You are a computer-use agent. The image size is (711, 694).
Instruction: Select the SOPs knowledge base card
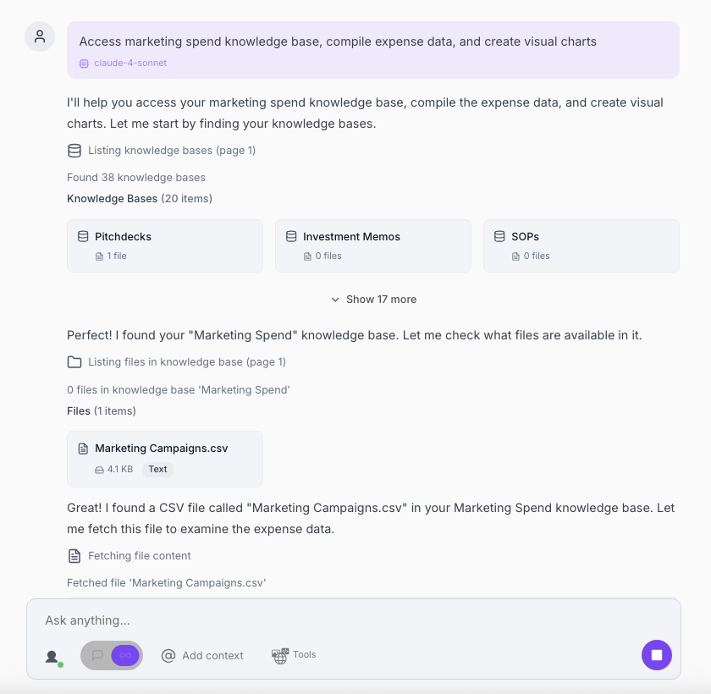[581, 245]
